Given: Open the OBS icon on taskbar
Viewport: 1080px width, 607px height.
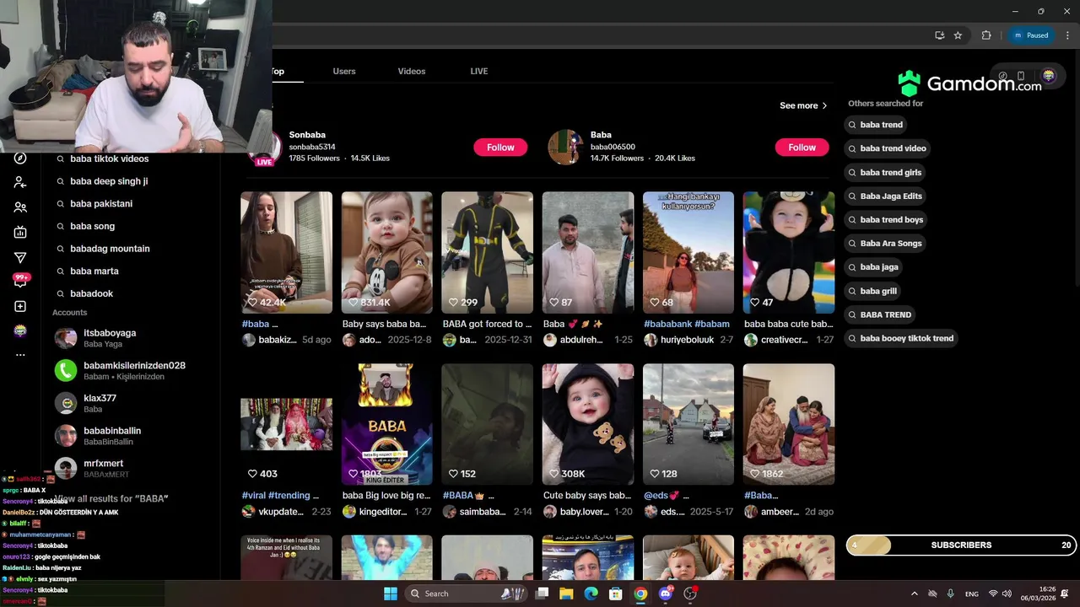Looking at the screenshot, I should pyautogui.click(x=691, y=594).
